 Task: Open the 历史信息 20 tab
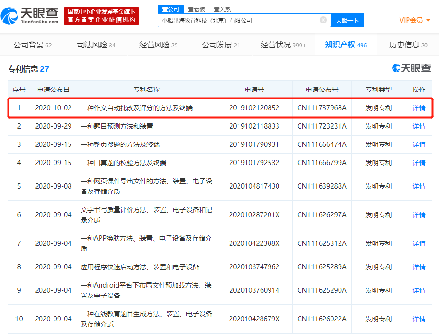coord(408,45)
